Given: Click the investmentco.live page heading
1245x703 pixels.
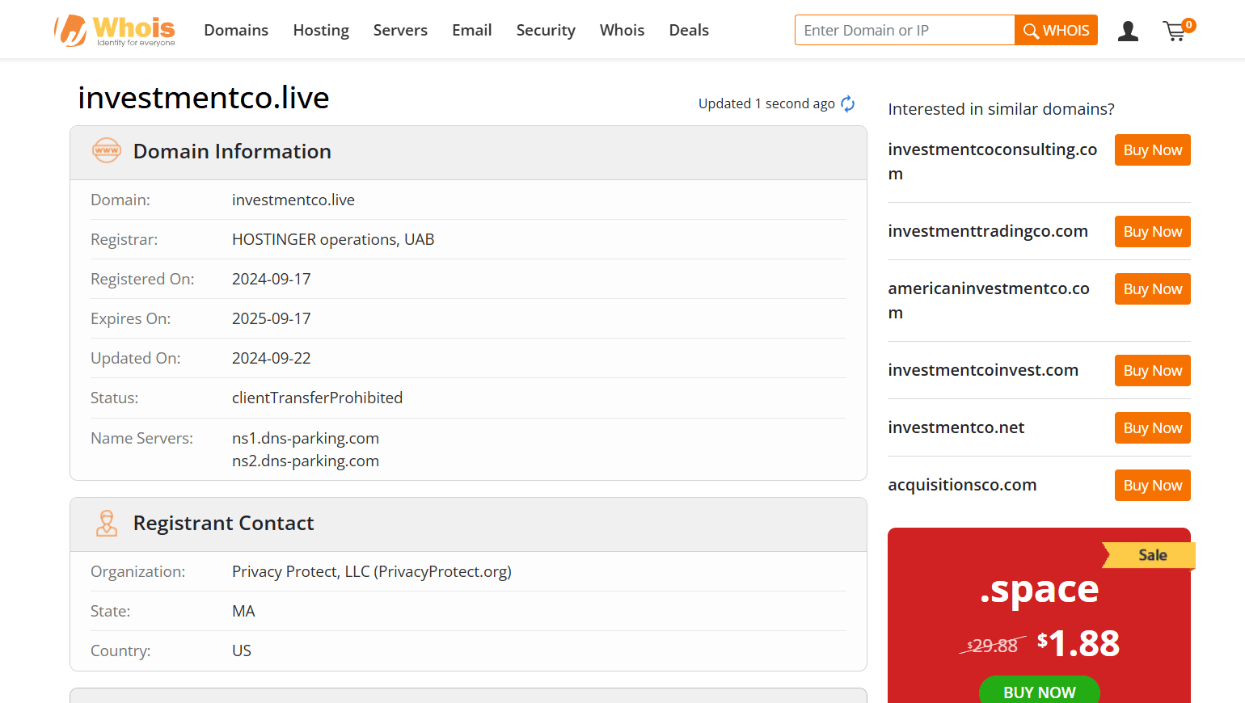Looking at the screenshot, I should (203, 98).
